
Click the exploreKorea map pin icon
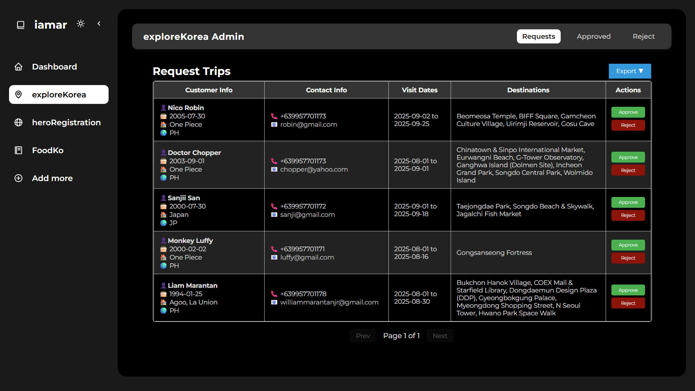pyautogui.click(x=18, y=94)
